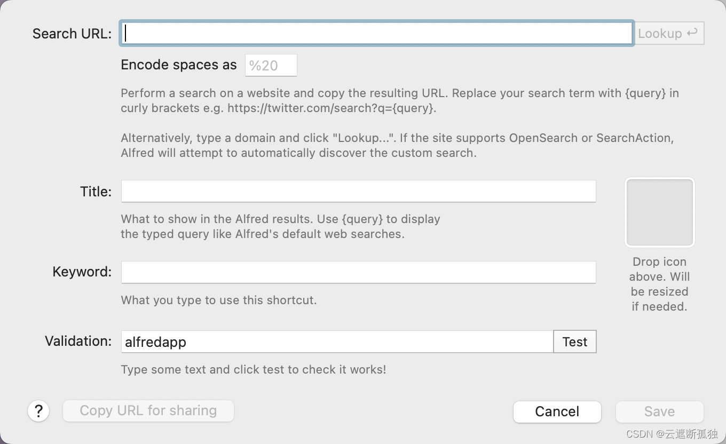Viewport: 726px width, 444px height.
Task: Open help with the question mark icon
Action: tap(38, 411)
